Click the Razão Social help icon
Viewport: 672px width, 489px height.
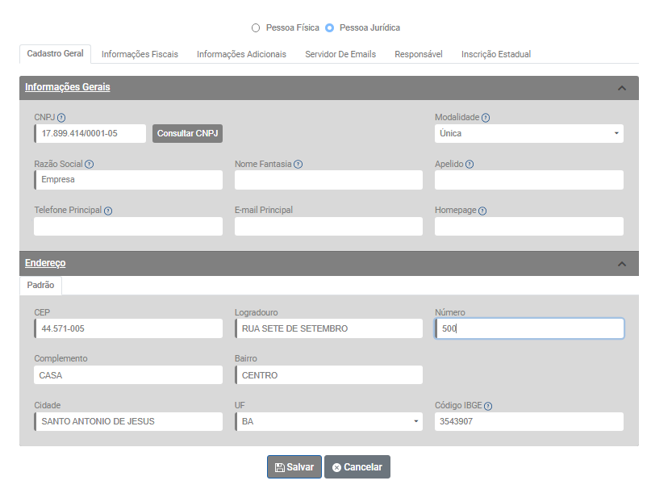coord(90,165)
